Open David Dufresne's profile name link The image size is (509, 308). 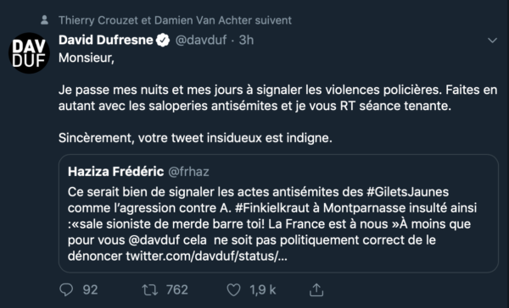pyautogui.click(x=105, y=40)
